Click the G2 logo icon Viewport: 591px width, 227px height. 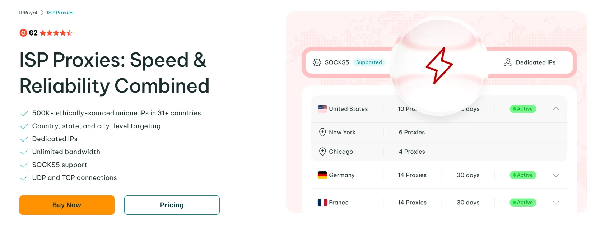(23, 33)
